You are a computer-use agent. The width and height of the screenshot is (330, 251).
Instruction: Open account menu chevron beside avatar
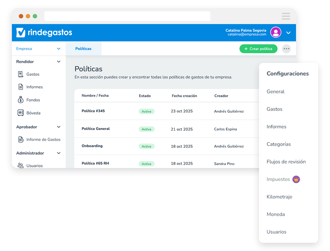coord(288,33)
